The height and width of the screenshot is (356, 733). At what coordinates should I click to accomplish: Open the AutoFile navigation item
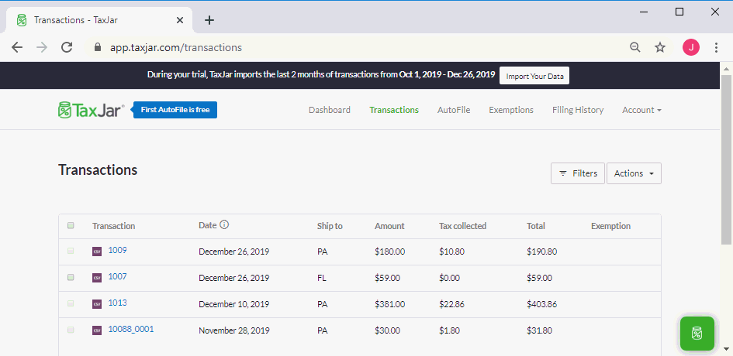click(453, 110)
